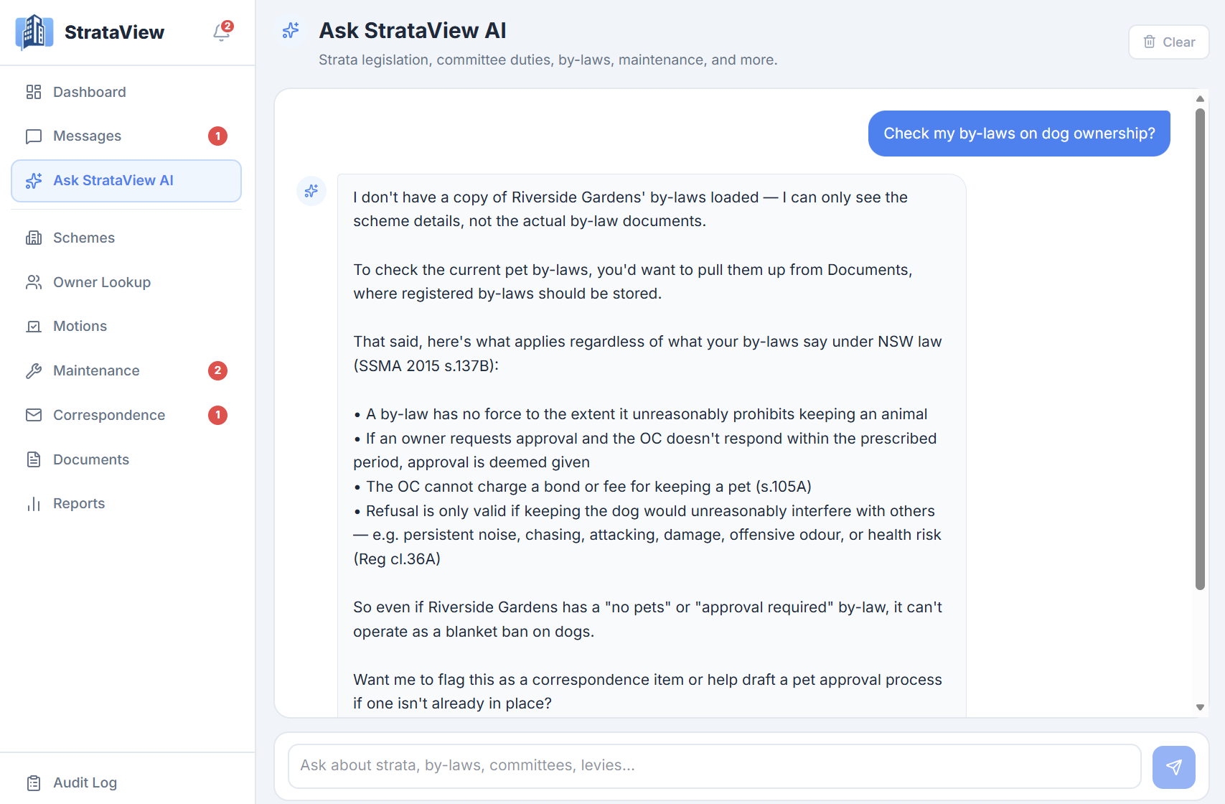Viewport: 1225px width, 804px height.
Task: Open the Motions section
Action: coord(126,327)
